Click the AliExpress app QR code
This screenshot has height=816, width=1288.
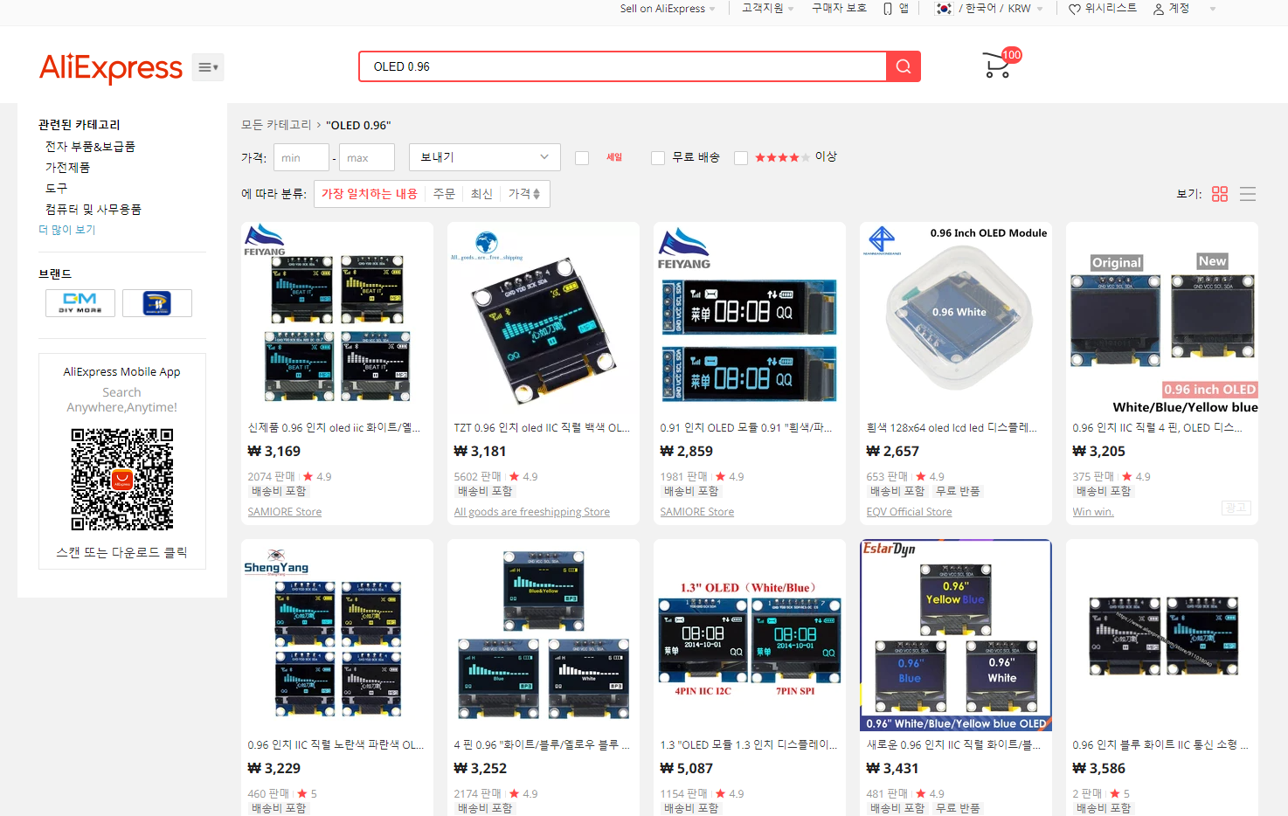pos(122,480)
